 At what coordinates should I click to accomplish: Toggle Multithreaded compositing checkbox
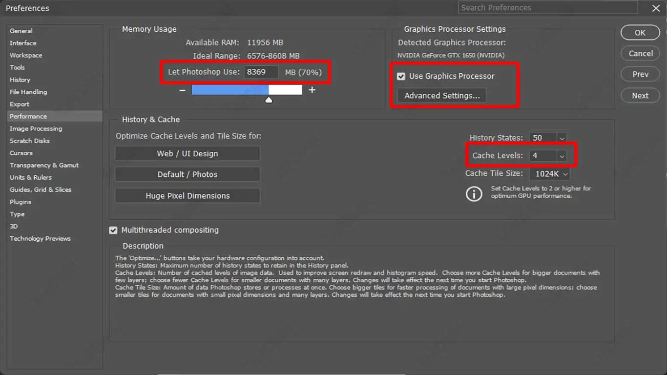point(113,230)
